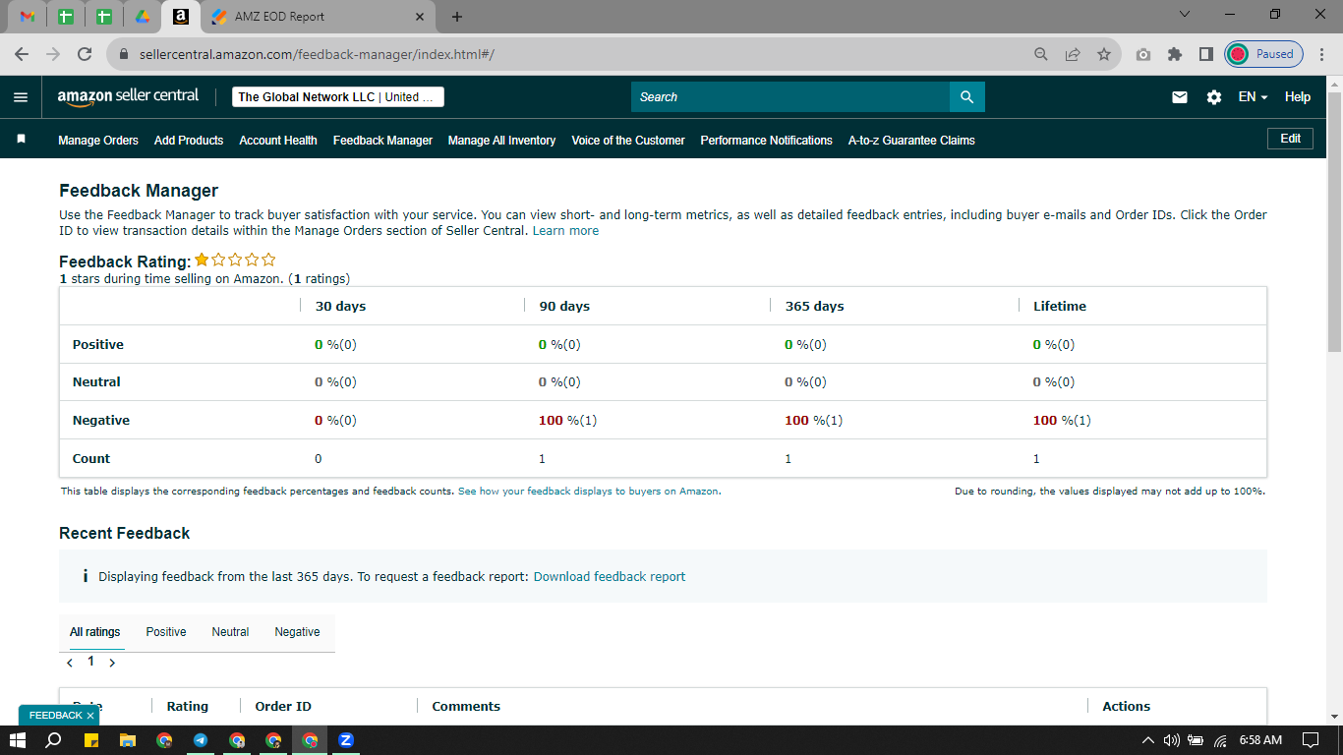Viewport: 1343px width, 755px height.
Task: Click in the Seller Central Search field
Action: click(790, 96)
